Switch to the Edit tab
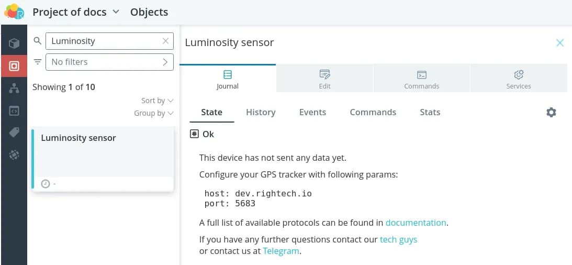Viewport: 572px width, 265px height. tap(324, 80)
